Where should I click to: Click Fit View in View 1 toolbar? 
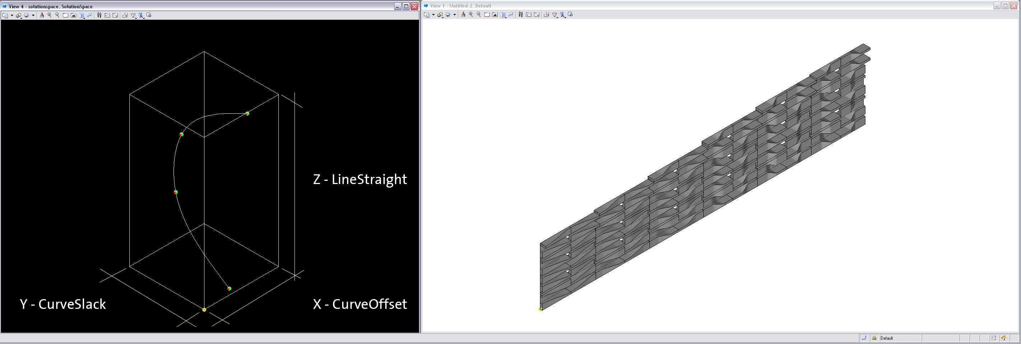495,14
